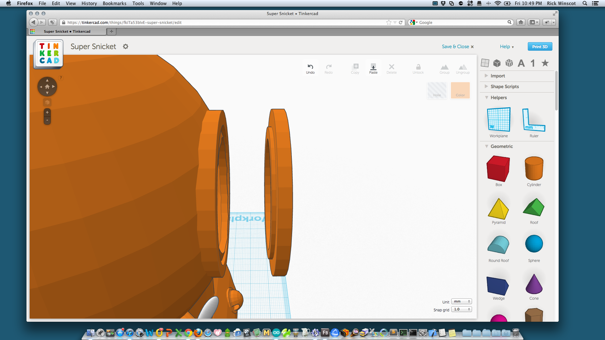Pick the blue Sphere shape
The width and height of the screenshot is (605, 340).
tap(534, 244)
